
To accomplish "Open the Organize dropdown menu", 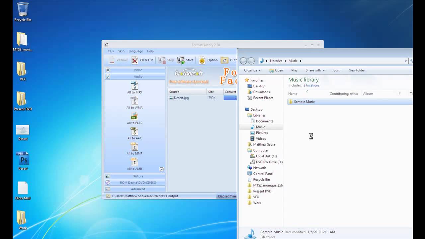I will point(252,70).
